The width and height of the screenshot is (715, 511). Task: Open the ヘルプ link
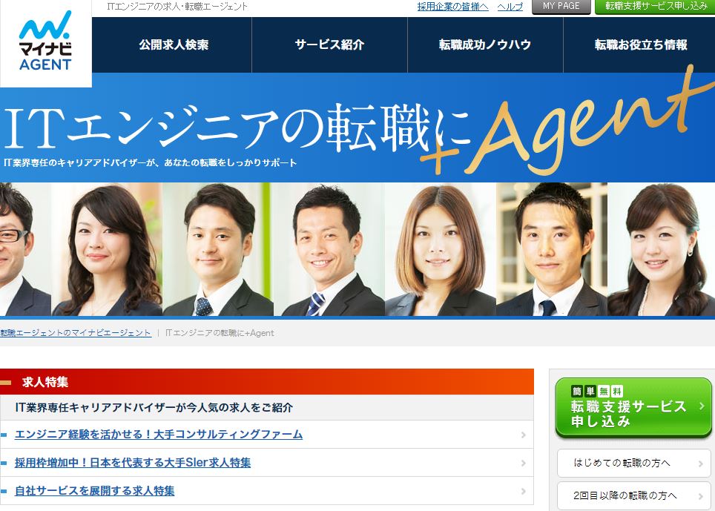click(510, 7)
